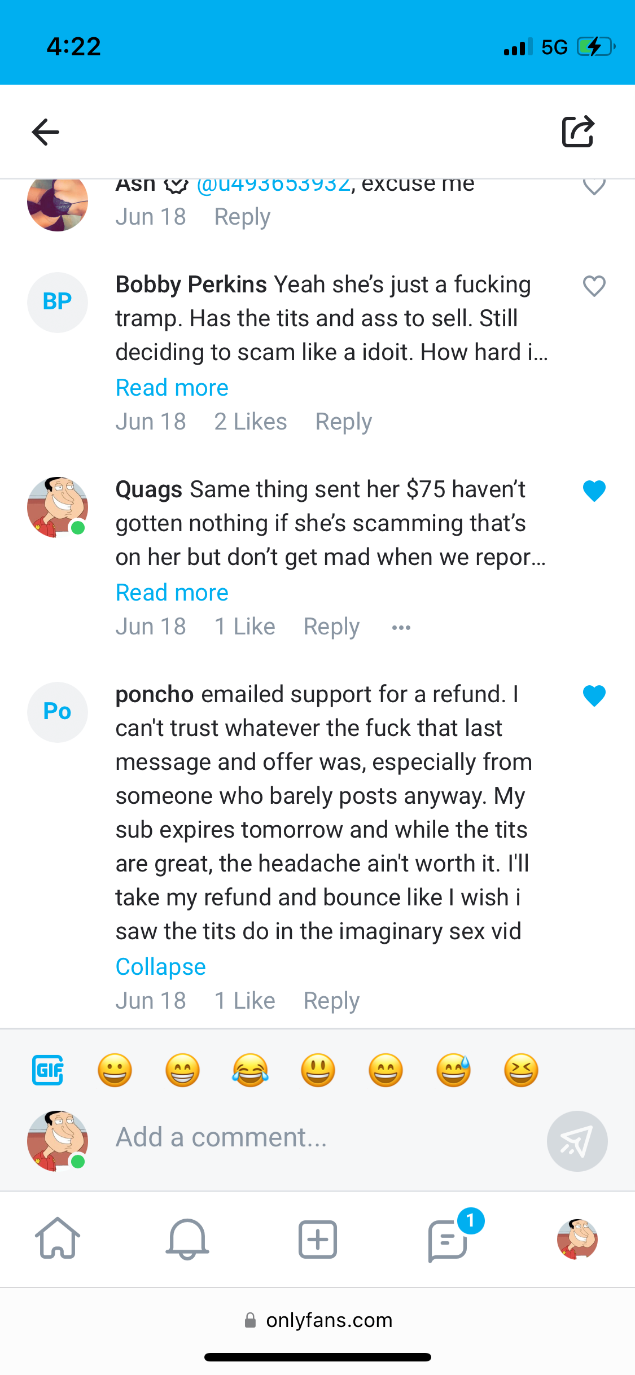This screenshot has height=1375, width=635.
Task: Open the three-dot menu on Quags' comment
Action: [x=401, y=627]
